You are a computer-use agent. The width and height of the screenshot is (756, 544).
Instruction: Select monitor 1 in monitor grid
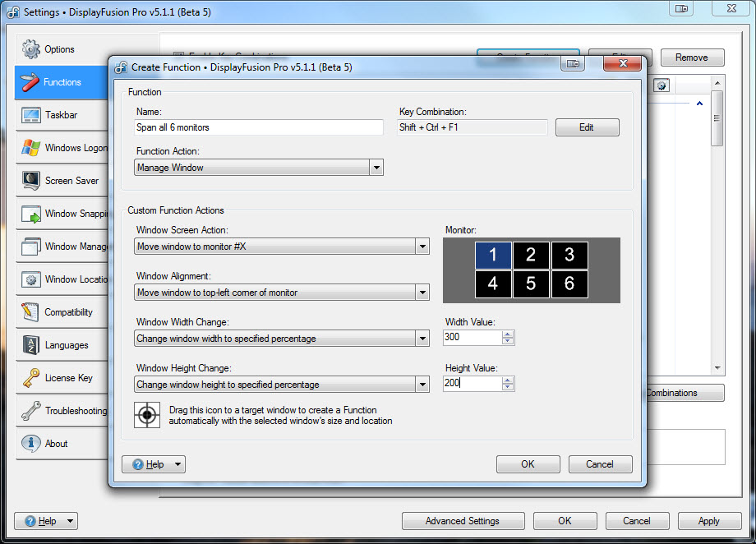[x=493, y=256]
